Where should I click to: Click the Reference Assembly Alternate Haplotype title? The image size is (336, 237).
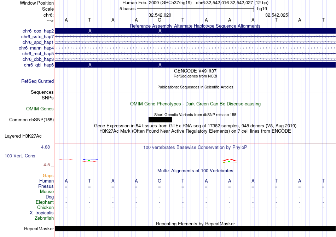[x=195, y=26]
